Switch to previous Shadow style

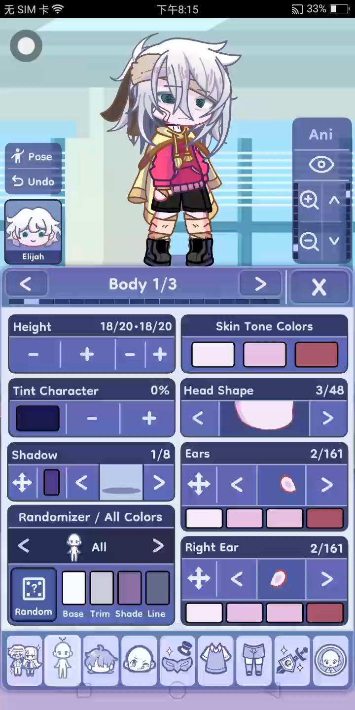tap(81, 483)
